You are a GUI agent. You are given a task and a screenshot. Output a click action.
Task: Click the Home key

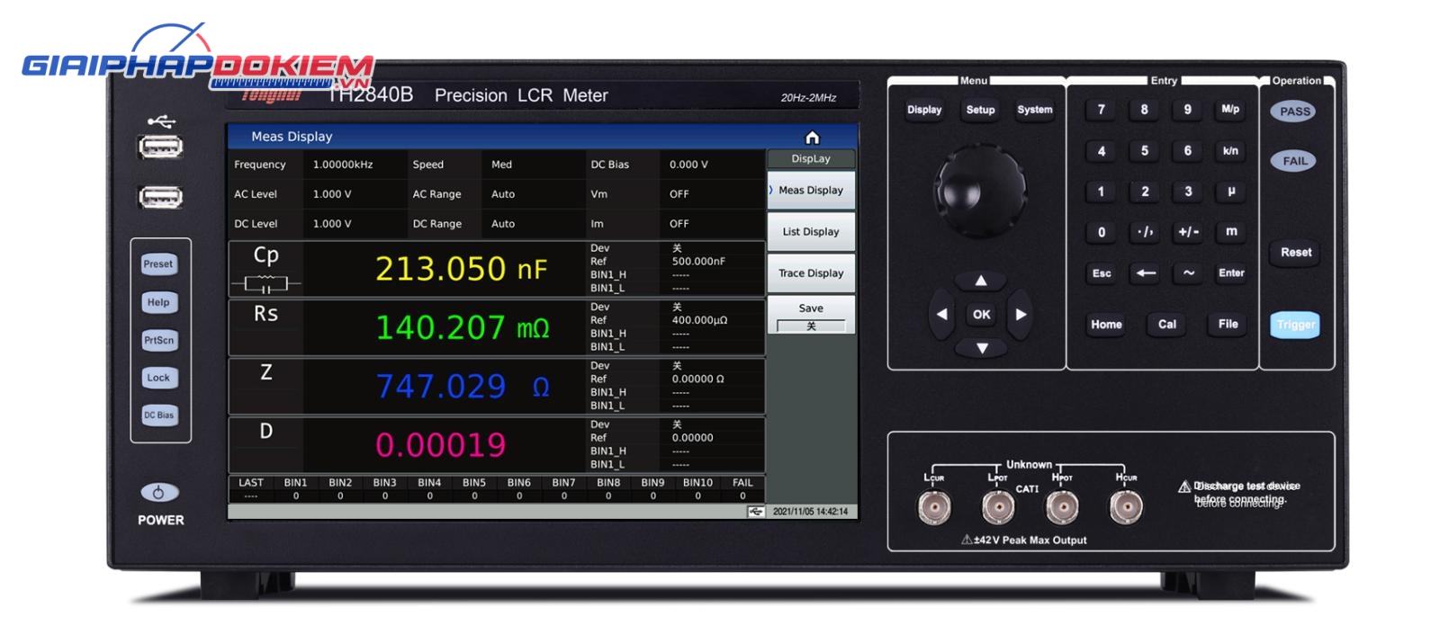pos(1106,325)
